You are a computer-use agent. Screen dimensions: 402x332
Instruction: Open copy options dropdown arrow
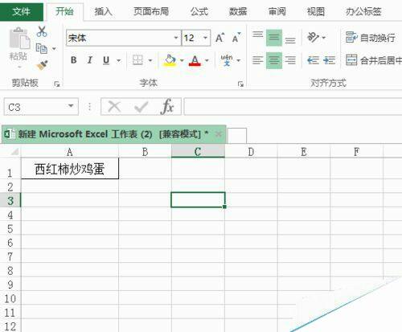click(x=54, y=49)
